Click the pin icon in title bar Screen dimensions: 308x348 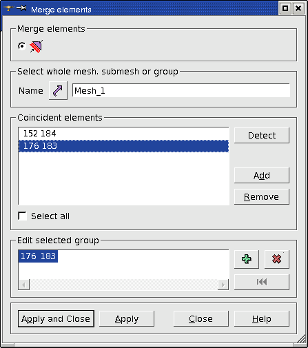pos(21,8)
